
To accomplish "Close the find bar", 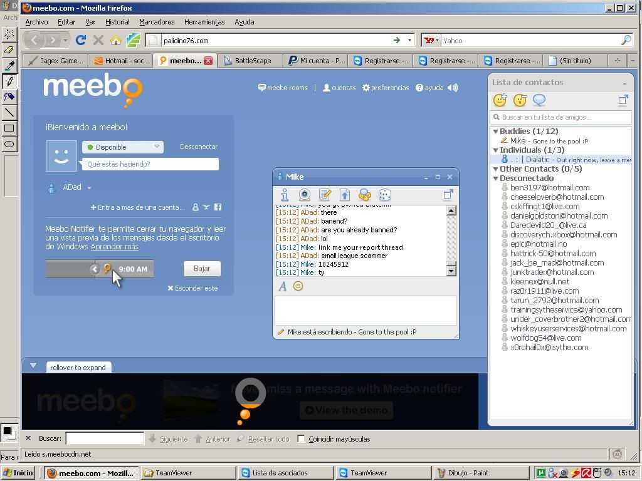I will point(28,438).
